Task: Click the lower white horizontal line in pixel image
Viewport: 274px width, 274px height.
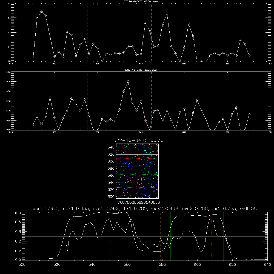Action: 137,188
